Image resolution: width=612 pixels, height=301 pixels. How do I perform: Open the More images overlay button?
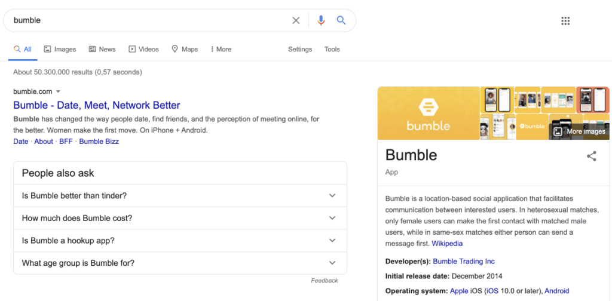(x=579, y=131)
